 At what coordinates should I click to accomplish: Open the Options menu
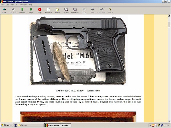tap(23, 5)
